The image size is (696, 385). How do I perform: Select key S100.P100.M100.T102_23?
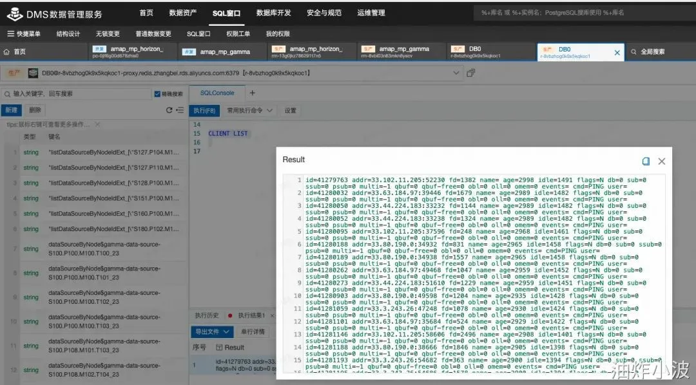click(x=95, y=297)
